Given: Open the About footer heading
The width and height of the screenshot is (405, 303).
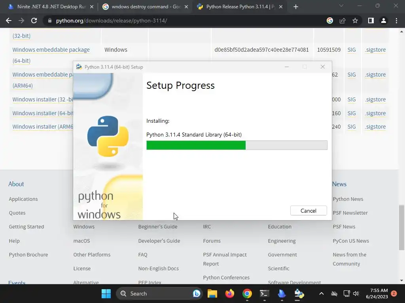Looking at the screenshot, I should coord(16,184).
